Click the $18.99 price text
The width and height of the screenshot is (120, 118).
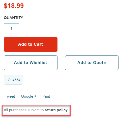[14, 6]
